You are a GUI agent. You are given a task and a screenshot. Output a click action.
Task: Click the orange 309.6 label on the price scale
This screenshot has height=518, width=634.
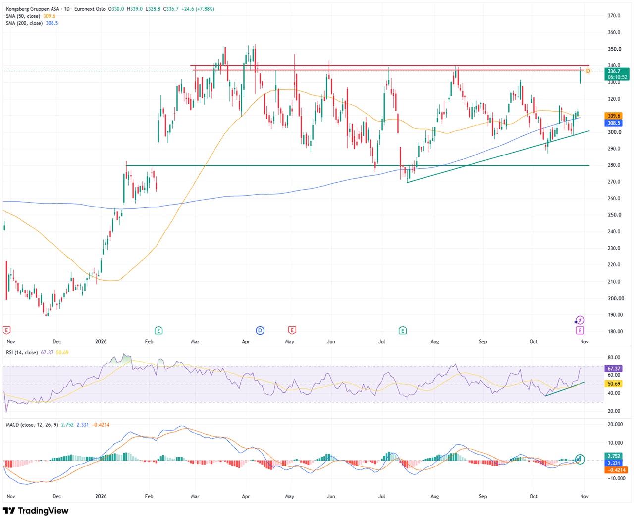614,116
